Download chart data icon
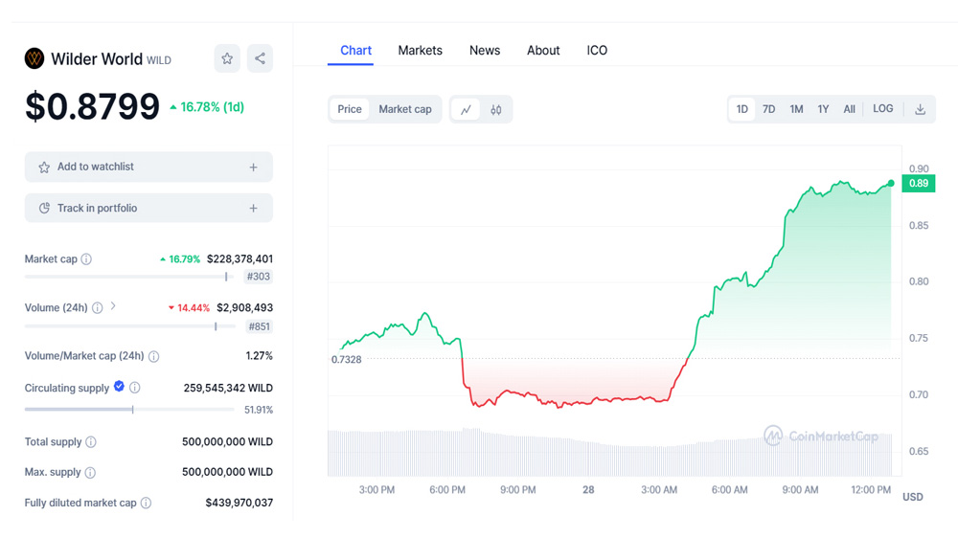 tap(920, 109)
